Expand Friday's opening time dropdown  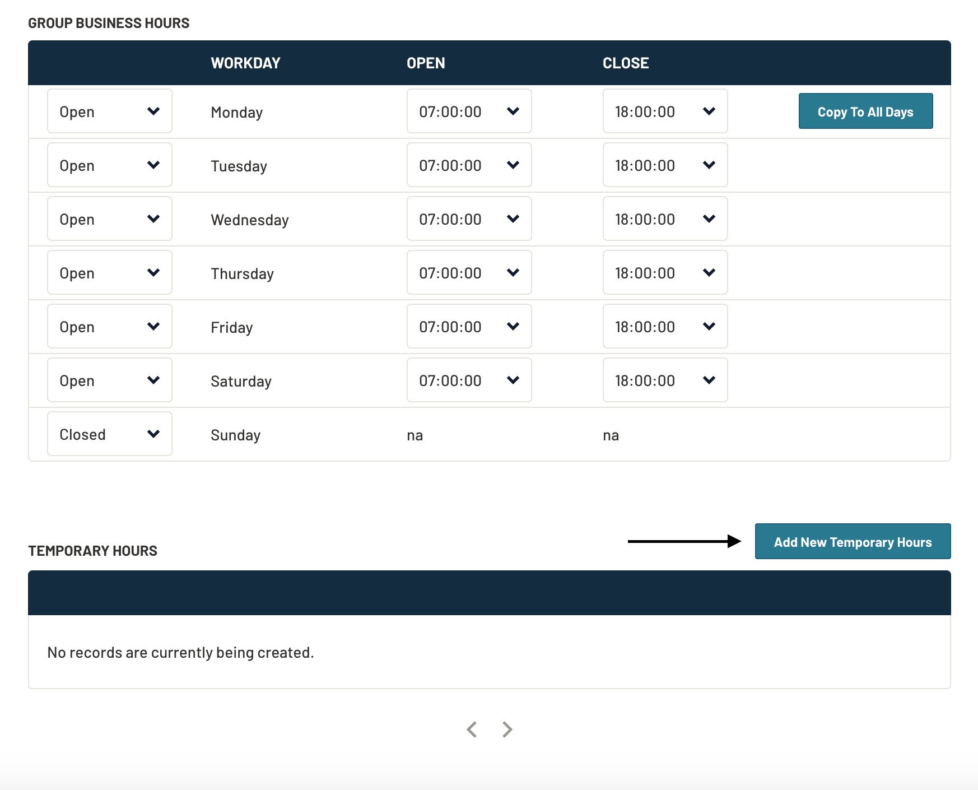(469, 327)
